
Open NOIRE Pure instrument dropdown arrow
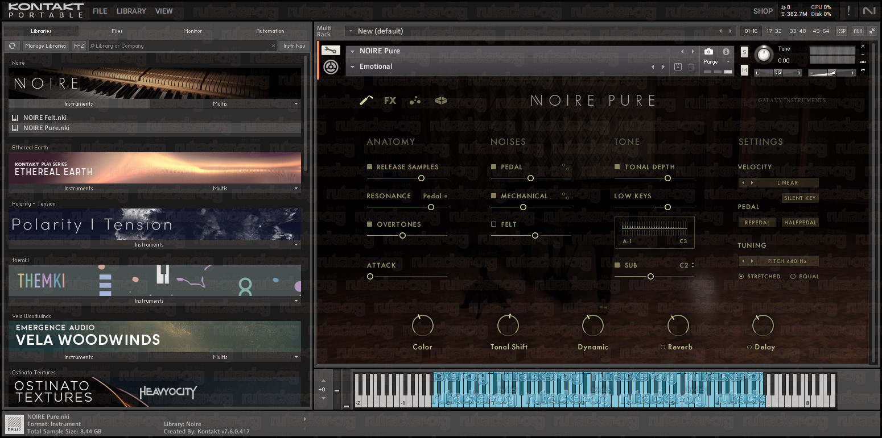point(353,51)
